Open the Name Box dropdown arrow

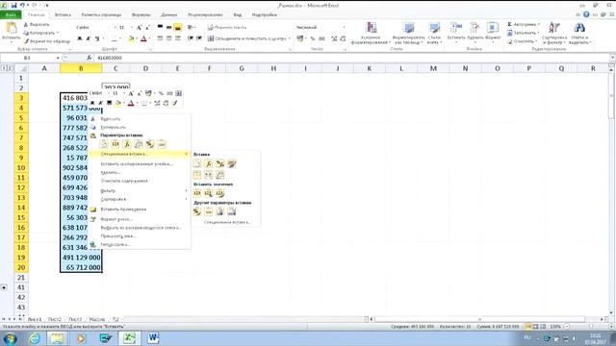point(58,58)
